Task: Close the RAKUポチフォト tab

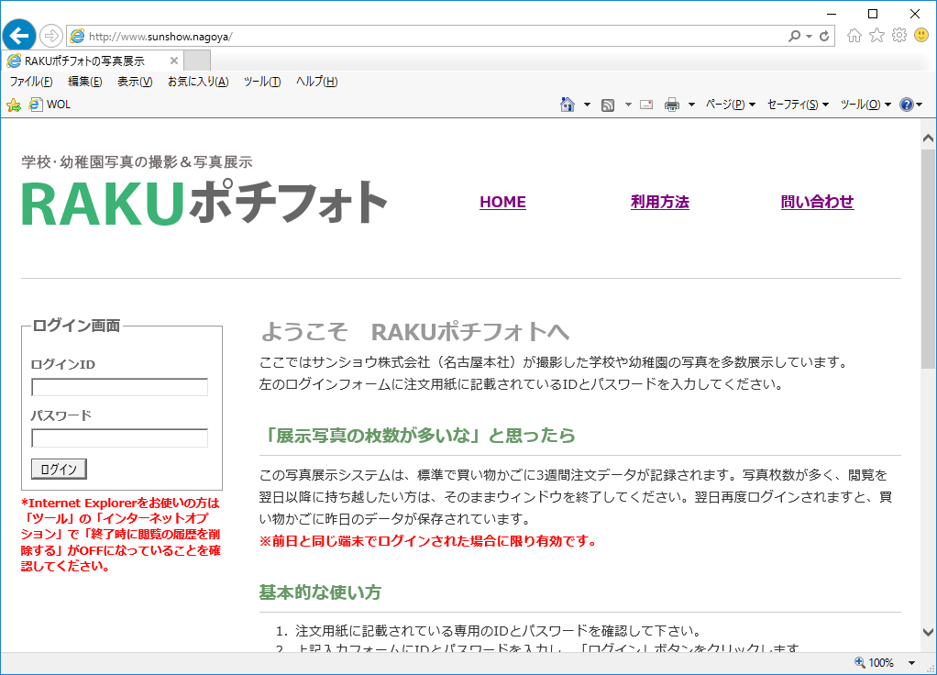Action: pos(174,61)
